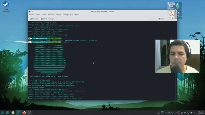Expand the Dividir a exibição dropdown arrow

coord(56,19)
